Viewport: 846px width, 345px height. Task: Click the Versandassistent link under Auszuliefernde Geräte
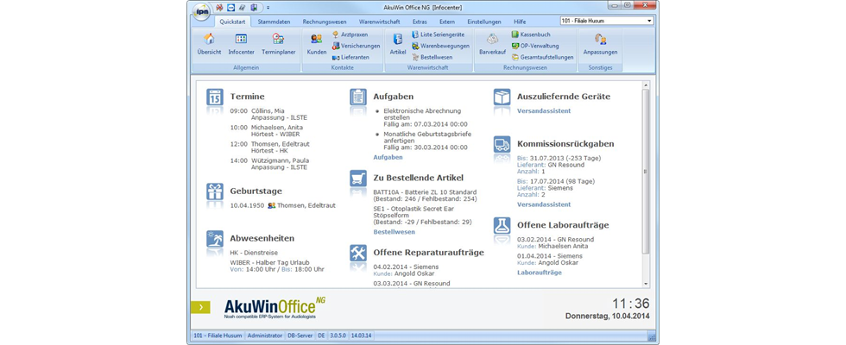click(x=544, y=111)
